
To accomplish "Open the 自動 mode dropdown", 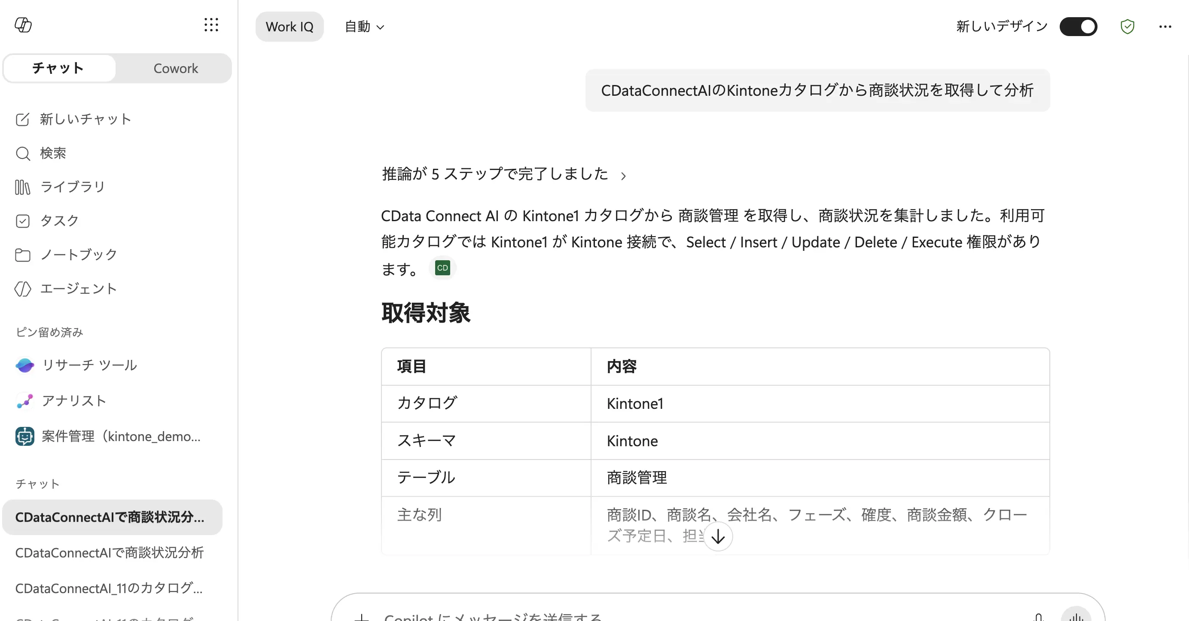I will point(365,27).
